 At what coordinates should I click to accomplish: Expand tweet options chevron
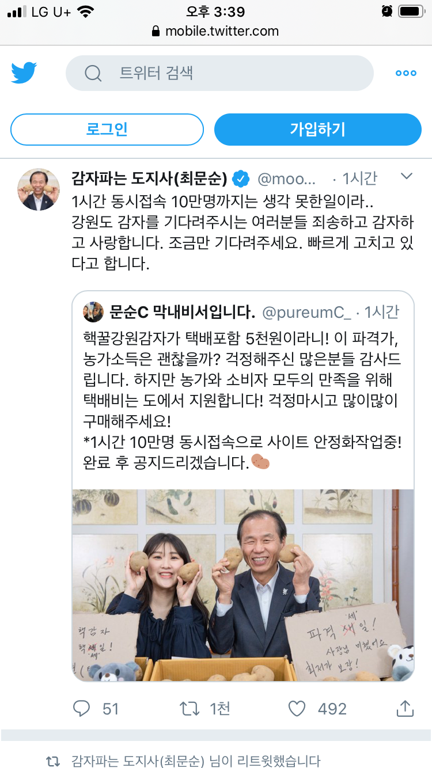click(407, 176)
